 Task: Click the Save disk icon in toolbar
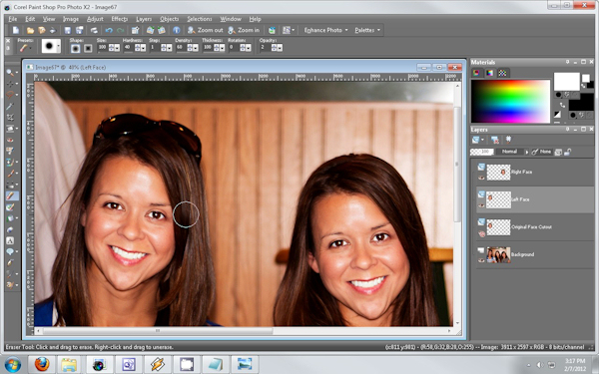tap(68, 30)
